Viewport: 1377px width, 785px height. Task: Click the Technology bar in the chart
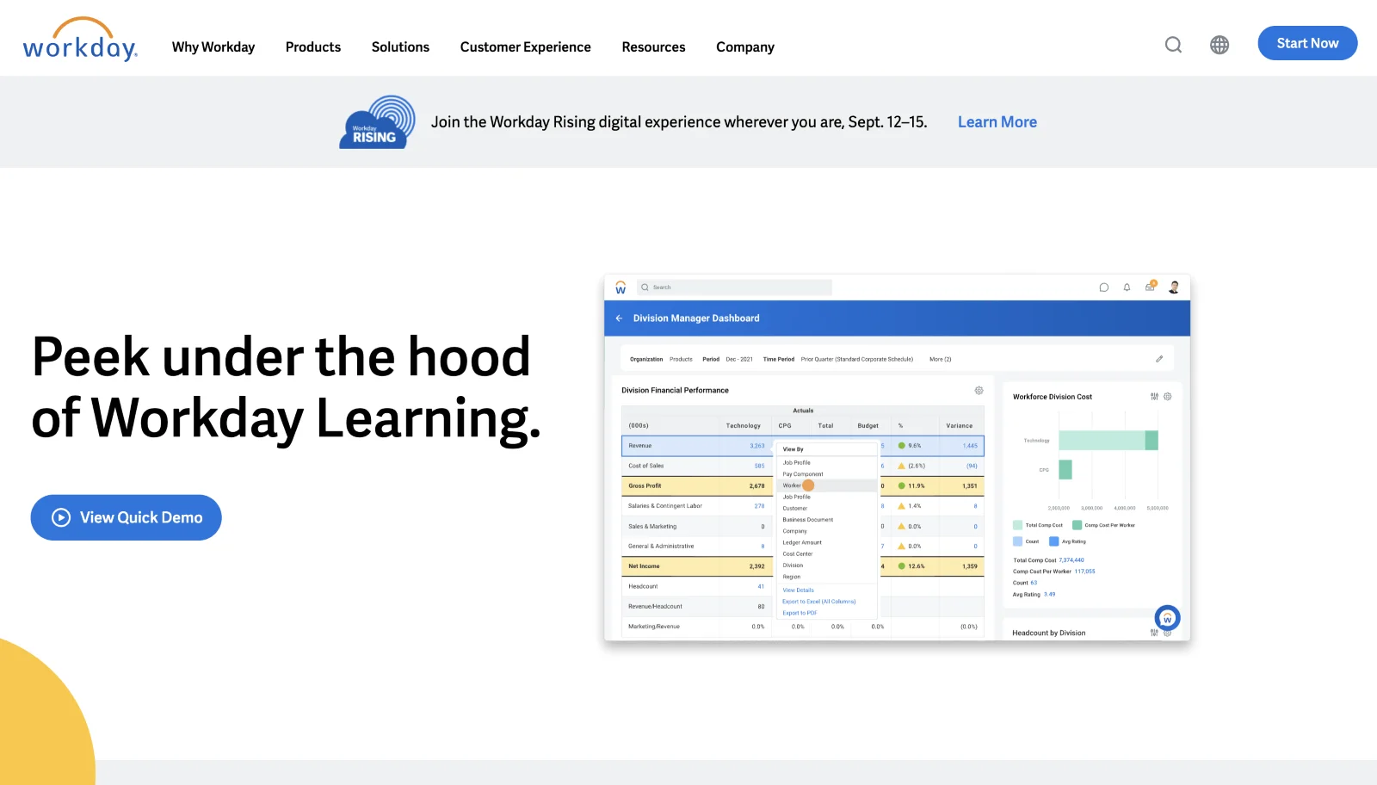[x=1108, y=440]
